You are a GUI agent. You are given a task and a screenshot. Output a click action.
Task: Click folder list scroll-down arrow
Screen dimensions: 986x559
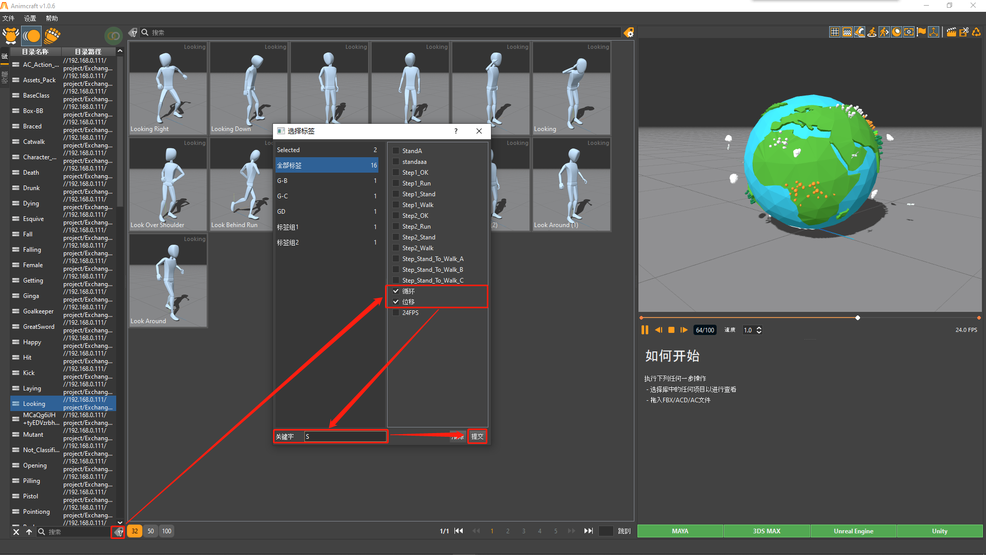[x=120, y=523]
